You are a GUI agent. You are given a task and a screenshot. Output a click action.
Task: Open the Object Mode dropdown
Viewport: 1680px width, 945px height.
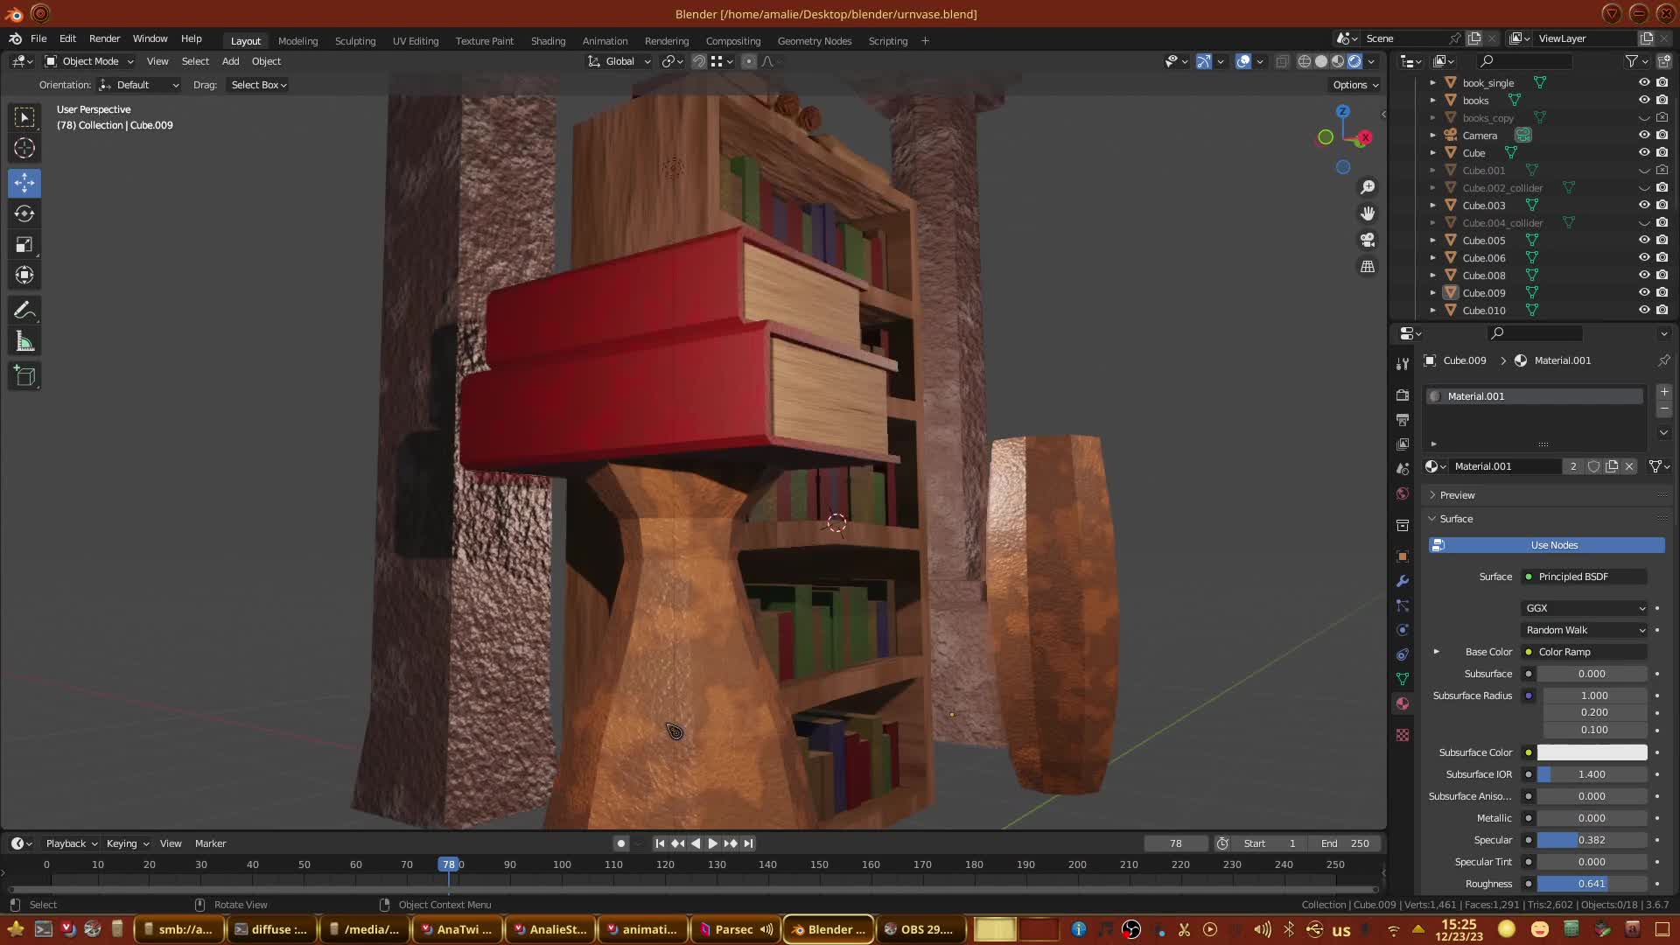coord(89,61)
